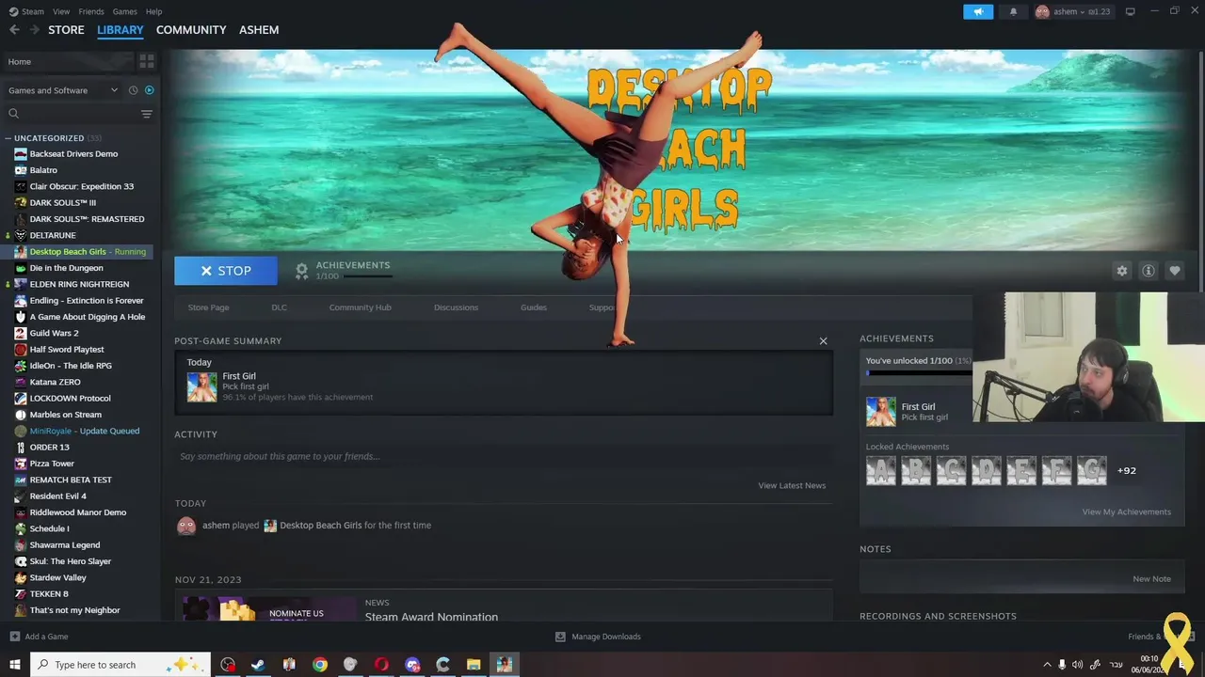The height and width of the screenshot is (677, 1205).
Task: Sort library by recent activity clock icon
Action: coord(133,90)
